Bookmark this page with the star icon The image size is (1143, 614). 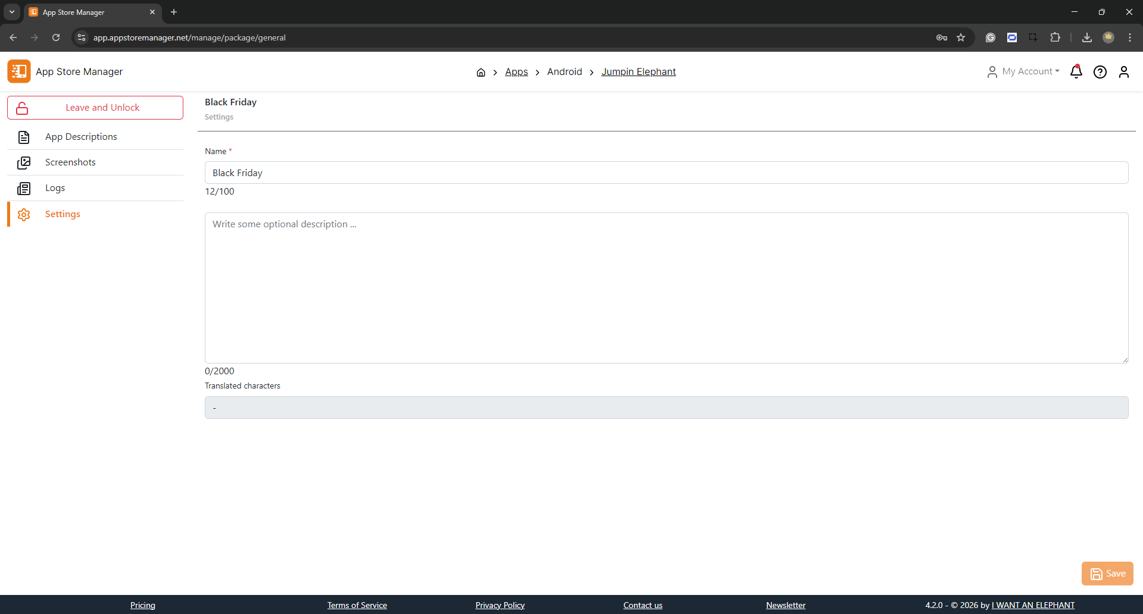pos(961,37)
